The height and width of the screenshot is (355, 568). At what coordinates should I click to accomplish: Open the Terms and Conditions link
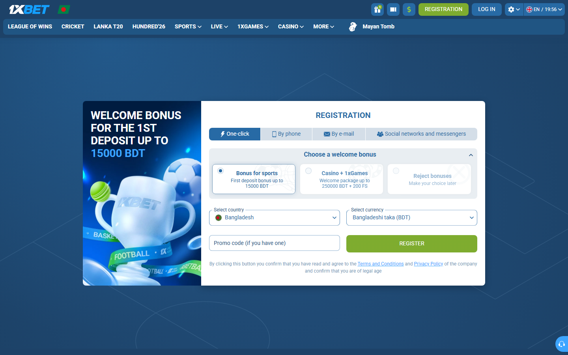pyautogui.click(x=381, y=264)
